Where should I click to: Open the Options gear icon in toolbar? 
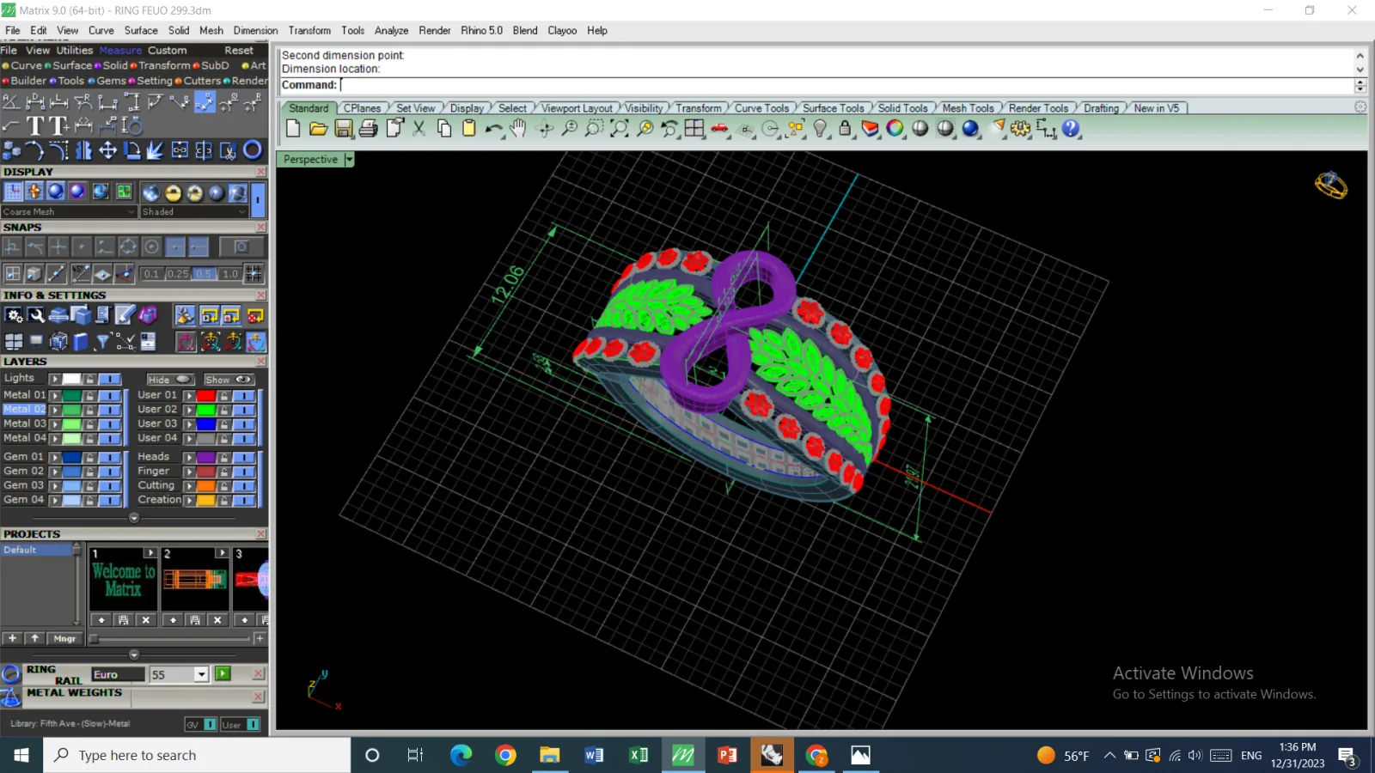click(1020, 129)
